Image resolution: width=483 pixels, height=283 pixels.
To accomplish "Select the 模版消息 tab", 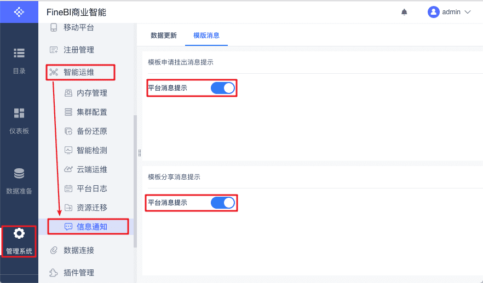I will pos(206,36).
